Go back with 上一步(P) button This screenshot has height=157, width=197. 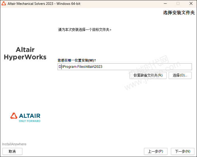(x=156, y=151)
